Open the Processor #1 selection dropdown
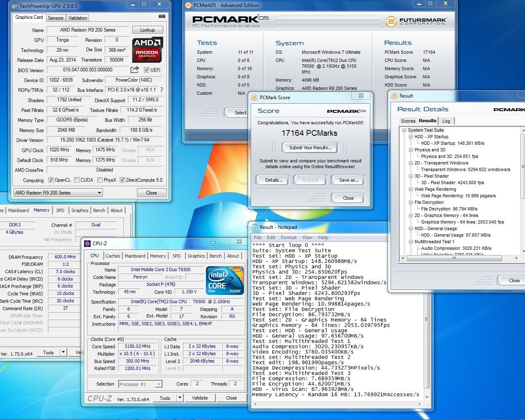 [x=140, y=384]
